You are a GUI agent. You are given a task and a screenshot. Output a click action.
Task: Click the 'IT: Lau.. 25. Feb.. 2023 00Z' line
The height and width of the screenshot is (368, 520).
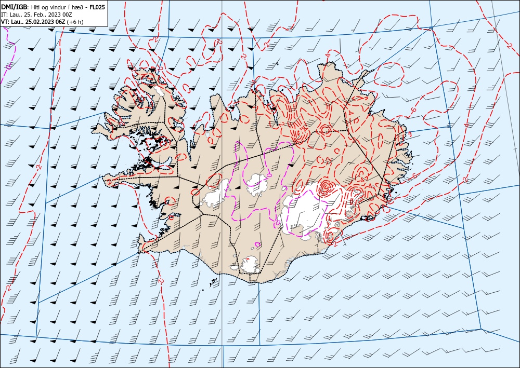pos(36,15)
